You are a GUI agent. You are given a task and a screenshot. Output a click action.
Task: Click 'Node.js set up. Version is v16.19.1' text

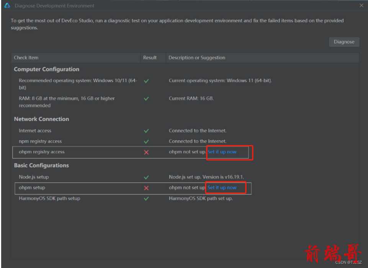206,177
